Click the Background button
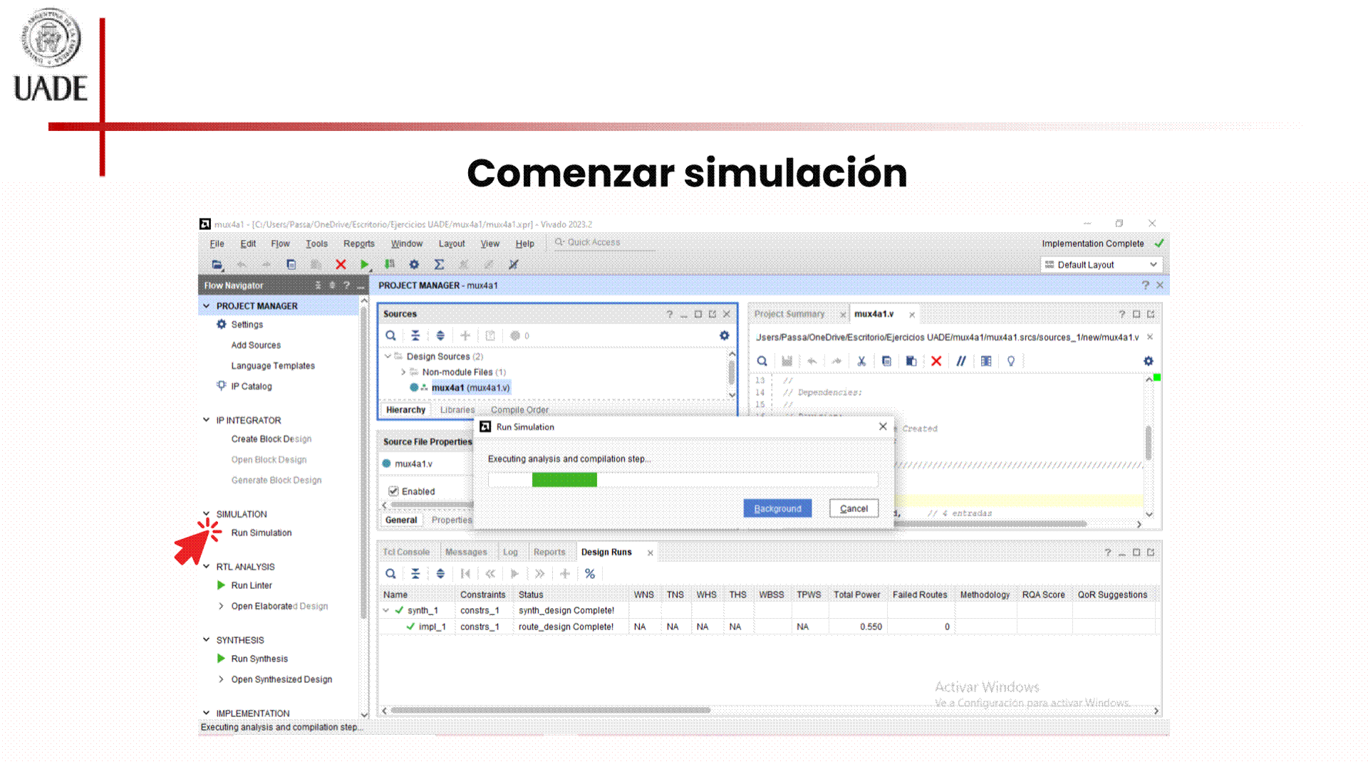1368x769 pixels. 777,508
